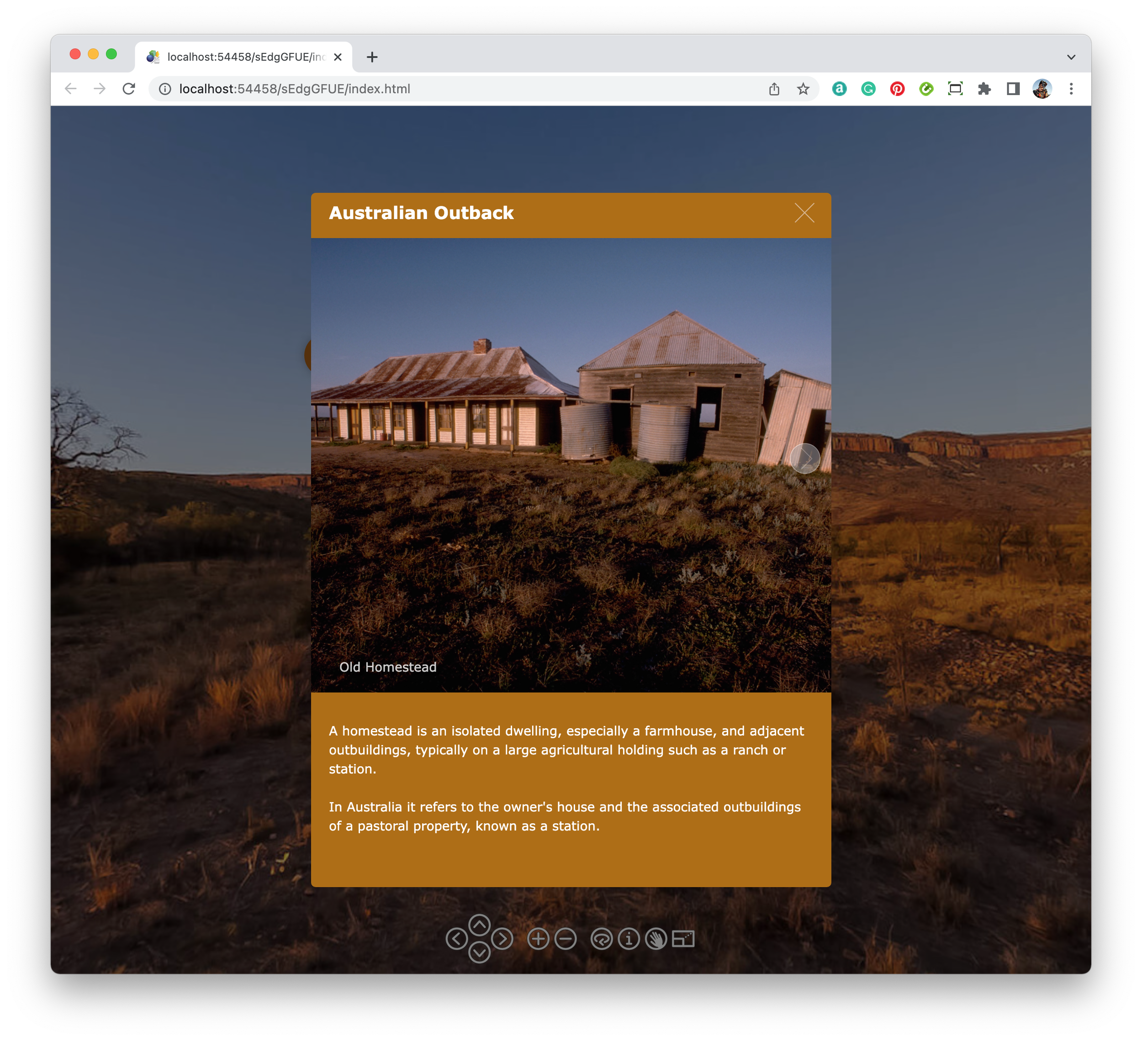Start auto-rotation of the panorama
The width and height of the screenshot is (1142, 1041).
point(601,939)
